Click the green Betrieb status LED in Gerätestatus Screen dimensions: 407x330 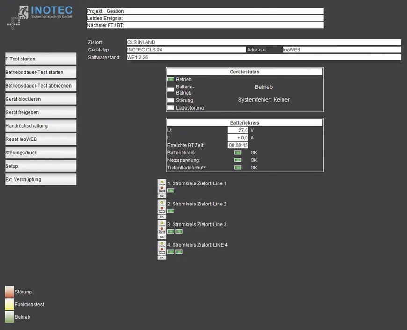tap(171, 80)
